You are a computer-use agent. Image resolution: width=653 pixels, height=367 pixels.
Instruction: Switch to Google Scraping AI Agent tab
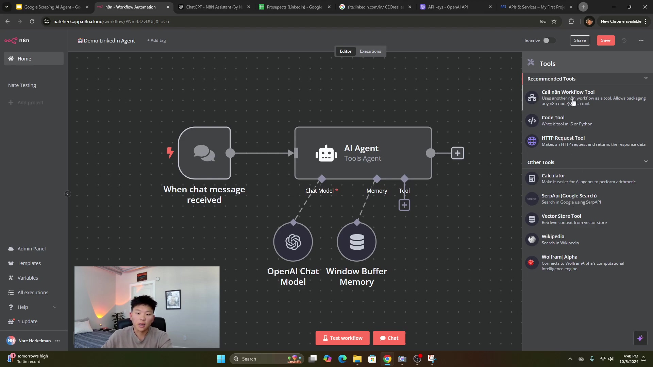(x=53, y=7)
